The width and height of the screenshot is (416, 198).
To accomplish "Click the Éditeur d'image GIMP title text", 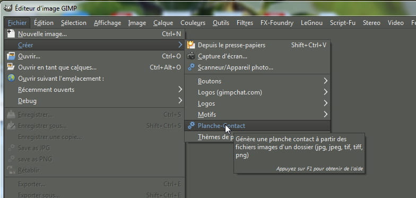I will [x=46, y=8].
